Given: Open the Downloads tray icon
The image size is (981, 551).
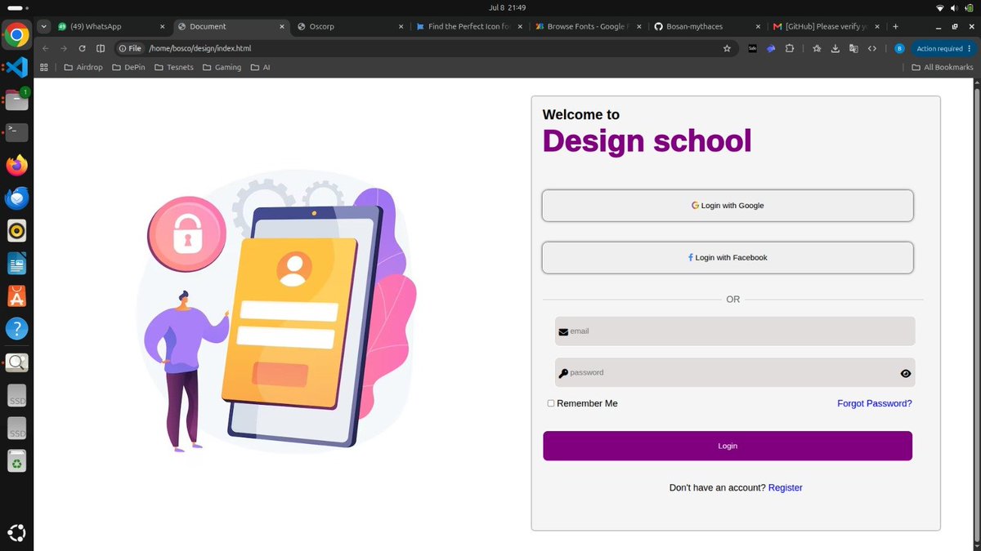Looking at the screenshot, I should click(x=835, y=48).
